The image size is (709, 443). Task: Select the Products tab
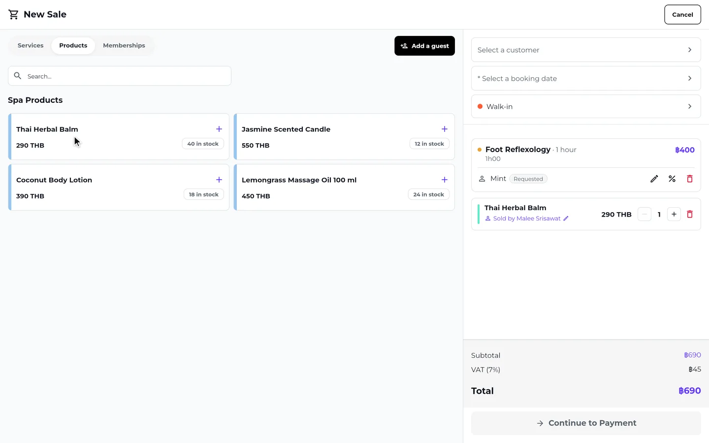point(73,45)
